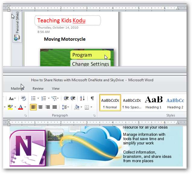This screenshot has height=174, width=192.
Task: Click the Numbering list icon
Action: pyautogui.click(x=44, y=98)
